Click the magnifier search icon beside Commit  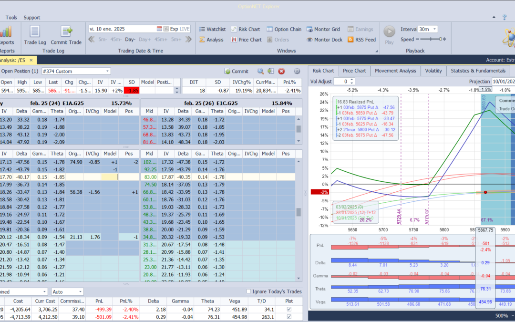click(x=260, y=71)
